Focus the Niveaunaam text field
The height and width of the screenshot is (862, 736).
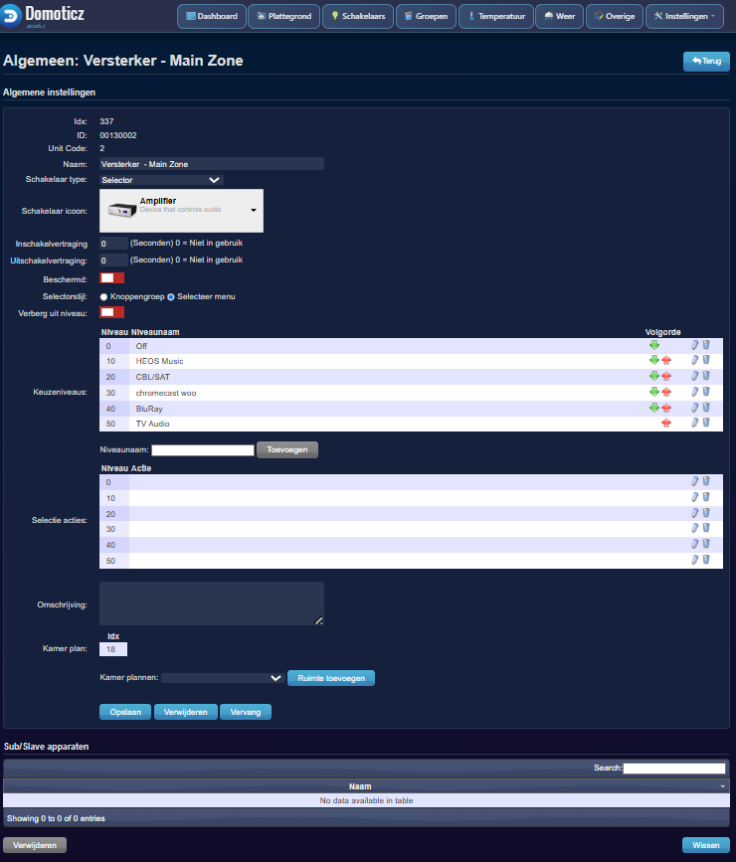(203, 450)
